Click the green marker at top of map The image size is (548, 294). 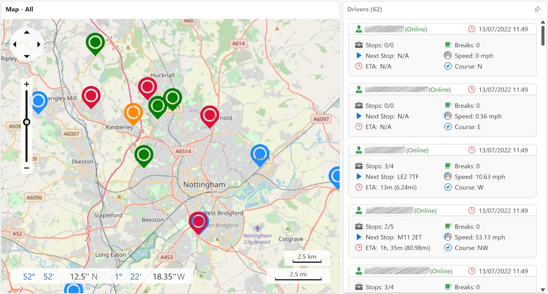click(96, 42)
